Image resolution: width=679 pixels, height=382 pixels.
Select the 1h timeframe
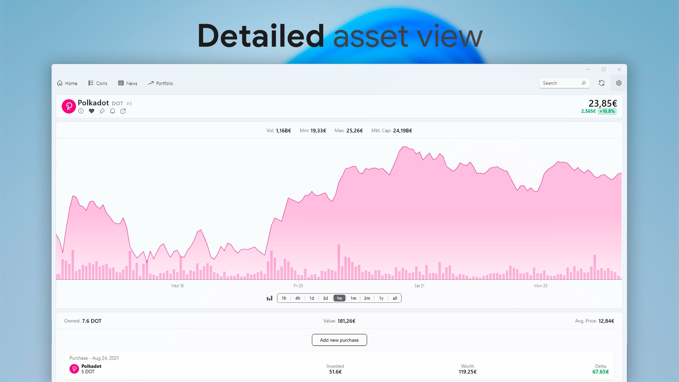(284, 298)
